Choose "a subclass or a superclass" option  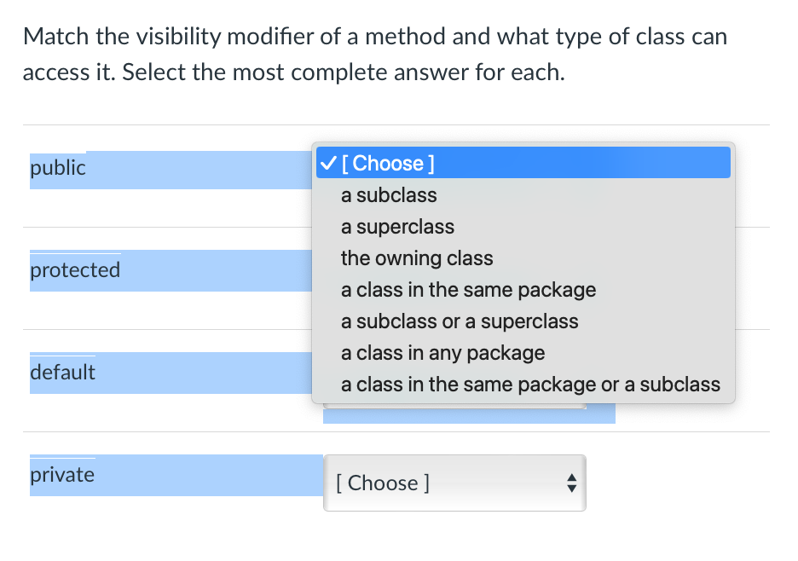coord(460,321)
